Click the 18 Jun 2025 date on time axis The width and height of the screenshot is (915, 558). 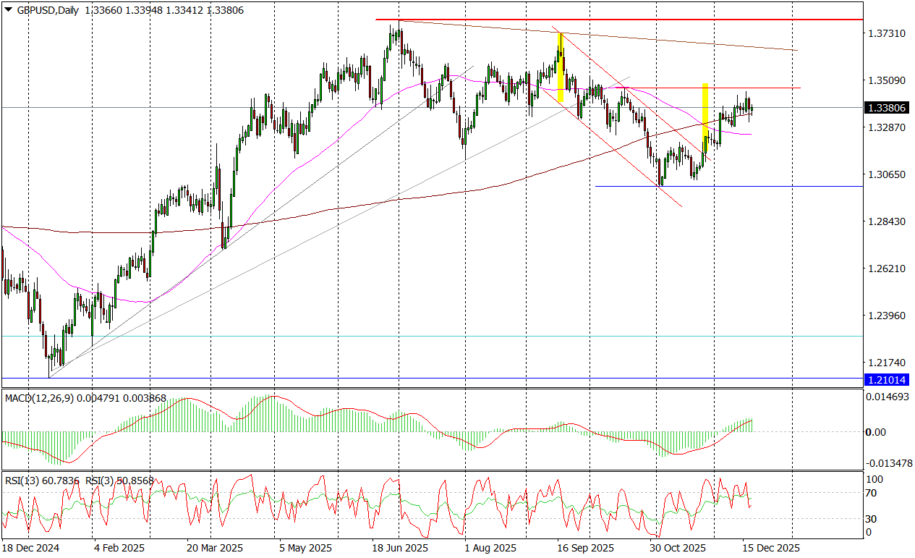(401, 547)
